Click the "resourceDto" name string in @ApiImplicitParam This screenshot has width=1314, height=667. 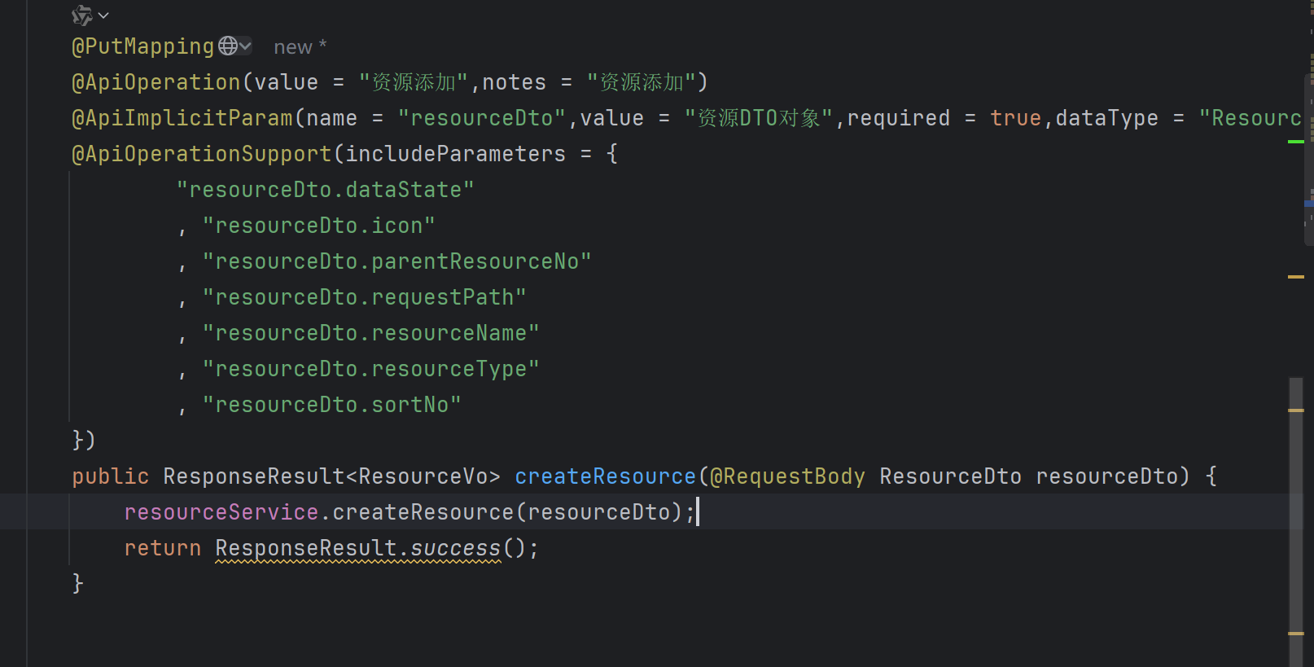(482, 118)
